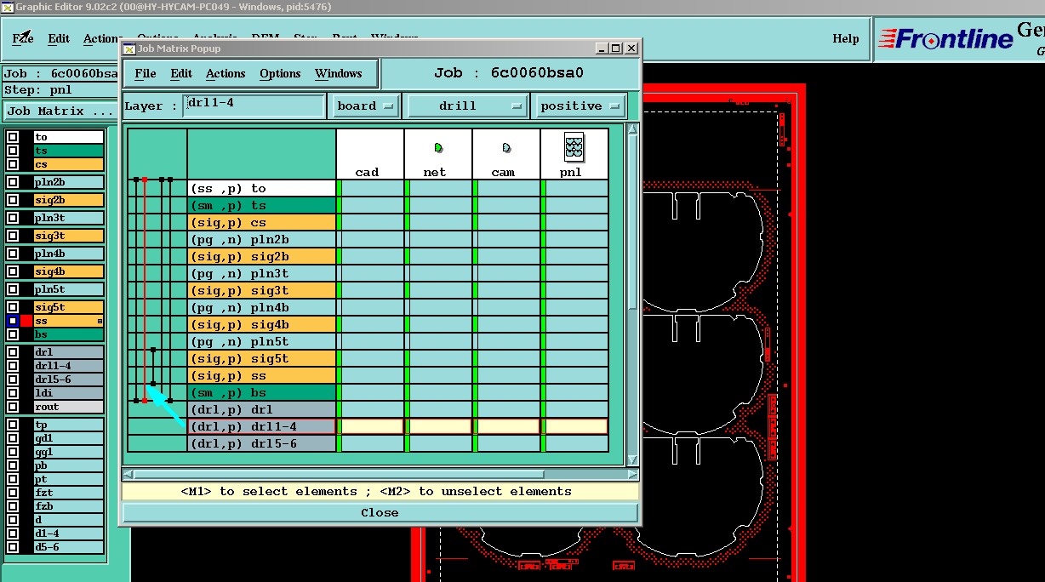1045x582 pixels.
Task: Select layer bs in the layer list
Action: click(69, 334)
